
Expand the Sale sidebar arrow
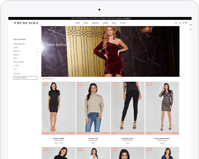(37, 59)
